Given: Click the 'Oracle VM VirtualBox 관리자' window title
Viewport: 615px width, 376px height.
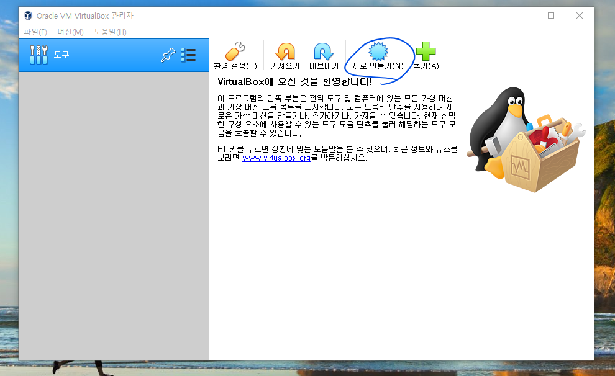Looking at the screenshot, I should coord(85,16).
